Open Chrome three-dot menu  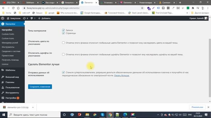(208, 8)
